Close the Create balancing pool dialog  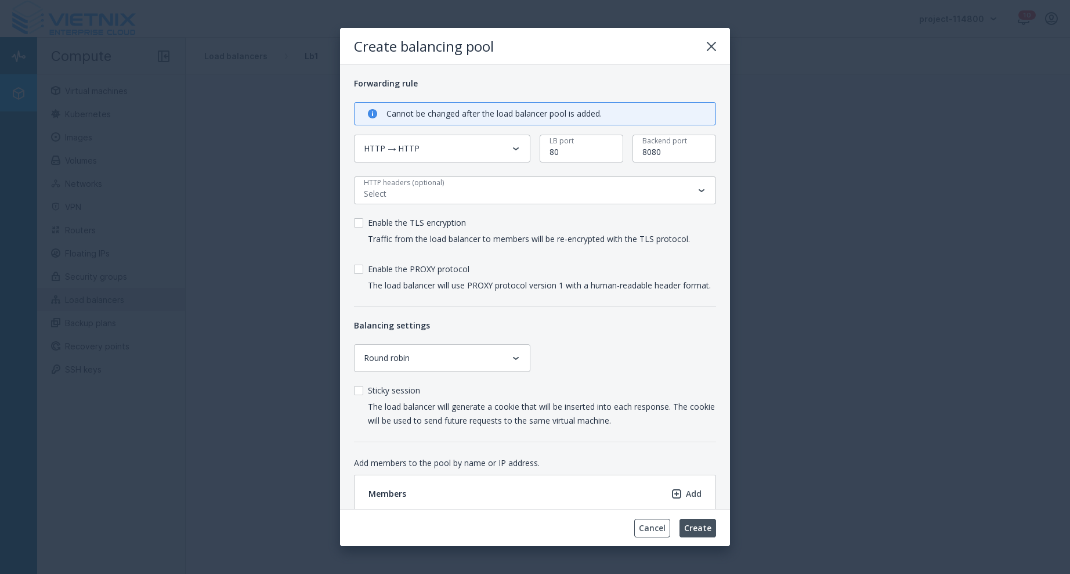[x=711, y=46]
